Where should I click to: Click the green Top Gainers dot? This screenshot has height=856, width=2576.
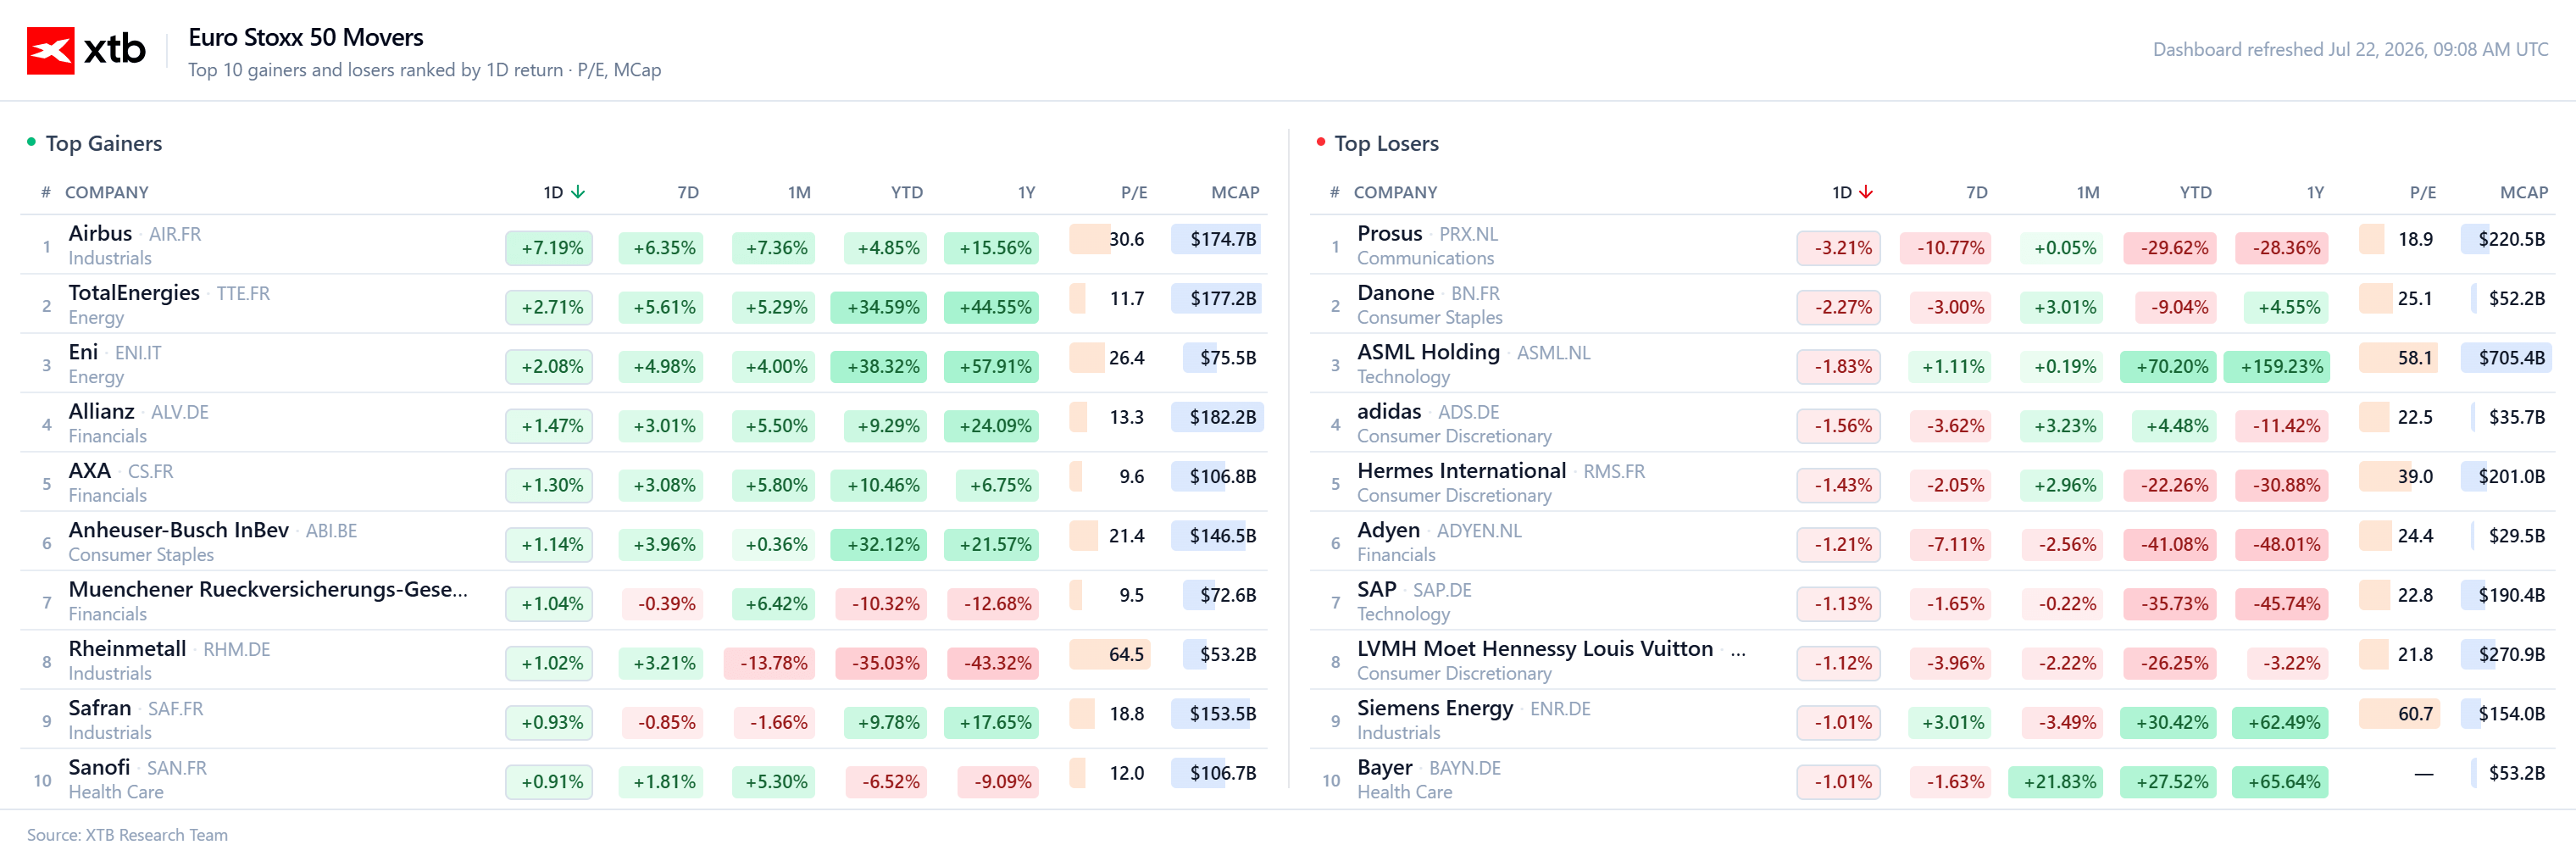tap(31, 142)
